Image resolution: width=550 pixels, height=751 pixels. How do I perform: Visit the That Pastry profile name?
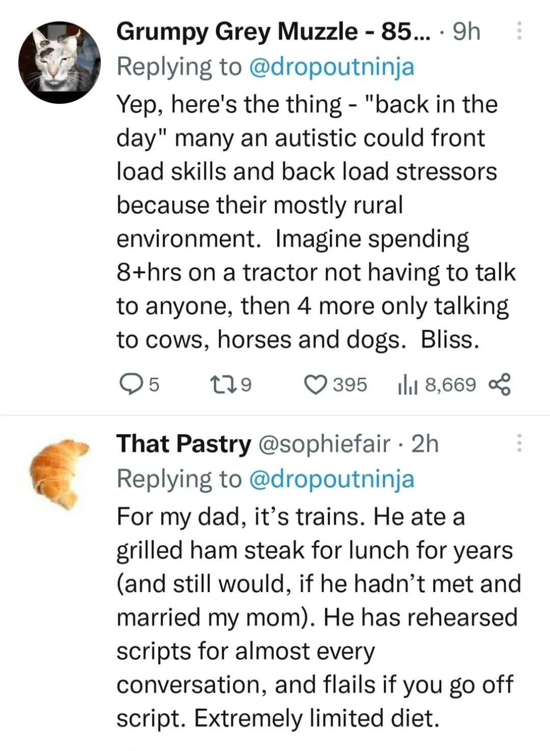(184, 444)
